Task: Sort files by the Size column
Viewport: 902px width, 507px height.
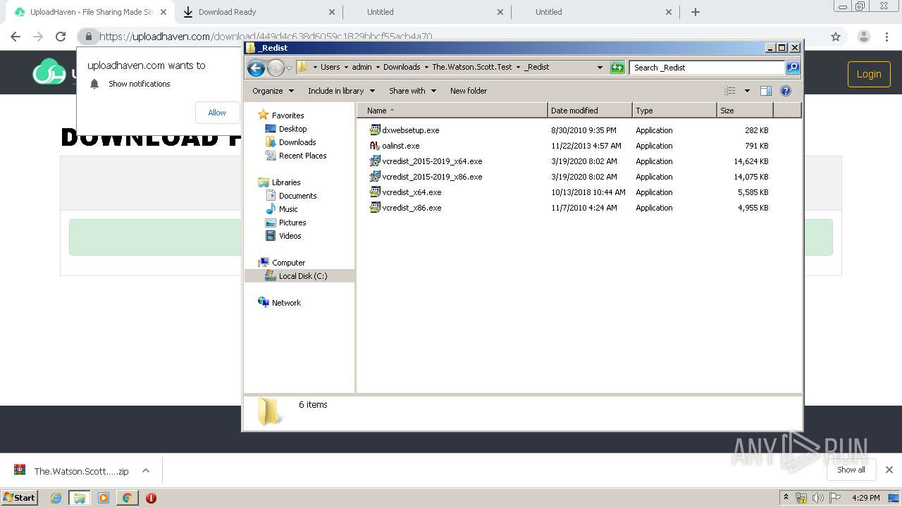Action: click(745, 111)
